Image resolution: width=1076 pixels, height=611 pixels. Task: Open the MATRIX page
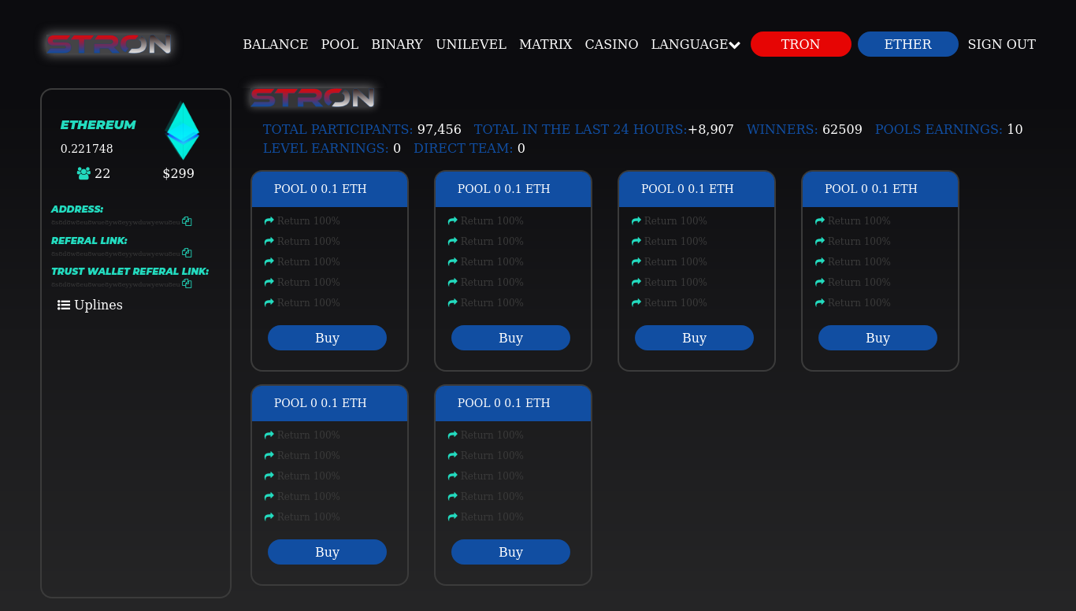click(545, 45)
